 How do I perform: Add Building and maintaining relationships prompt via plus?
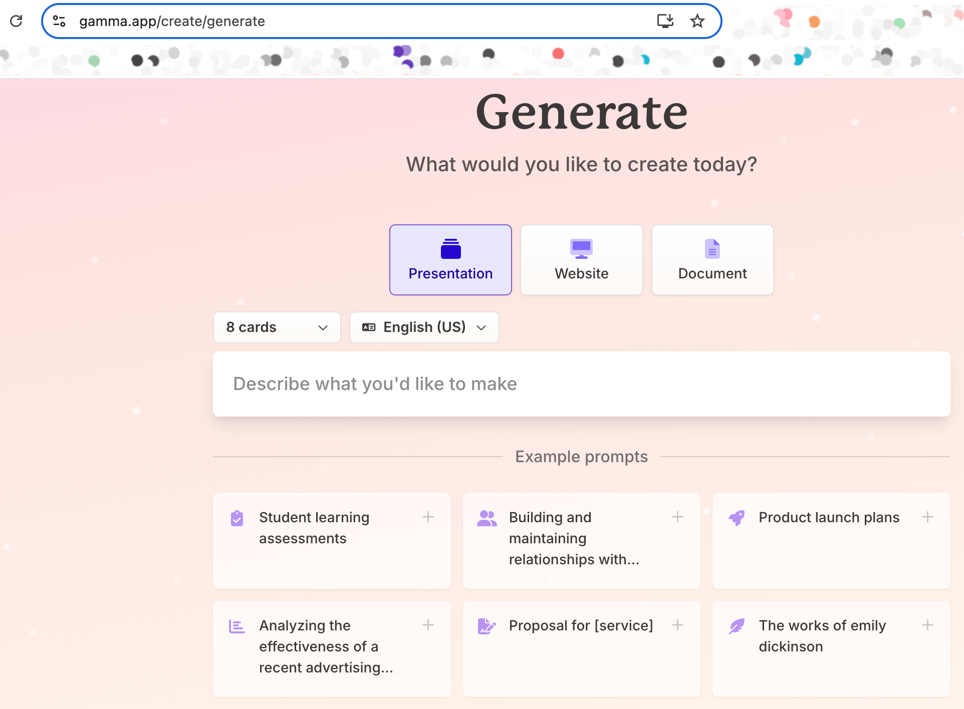[x=677, y=517]
